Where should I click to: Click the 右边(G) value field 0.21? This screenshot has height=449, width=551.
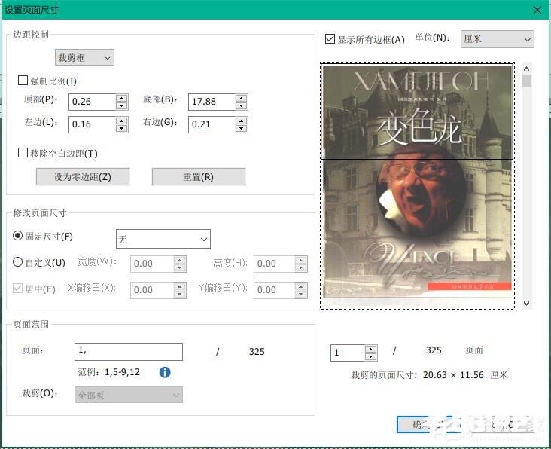[212, 124]
